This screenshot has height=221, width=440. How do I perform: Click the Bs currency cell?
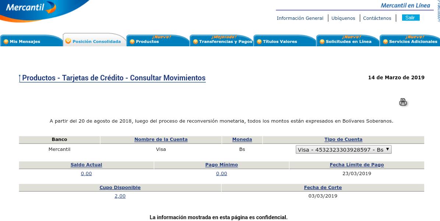(x=242, y=149)
